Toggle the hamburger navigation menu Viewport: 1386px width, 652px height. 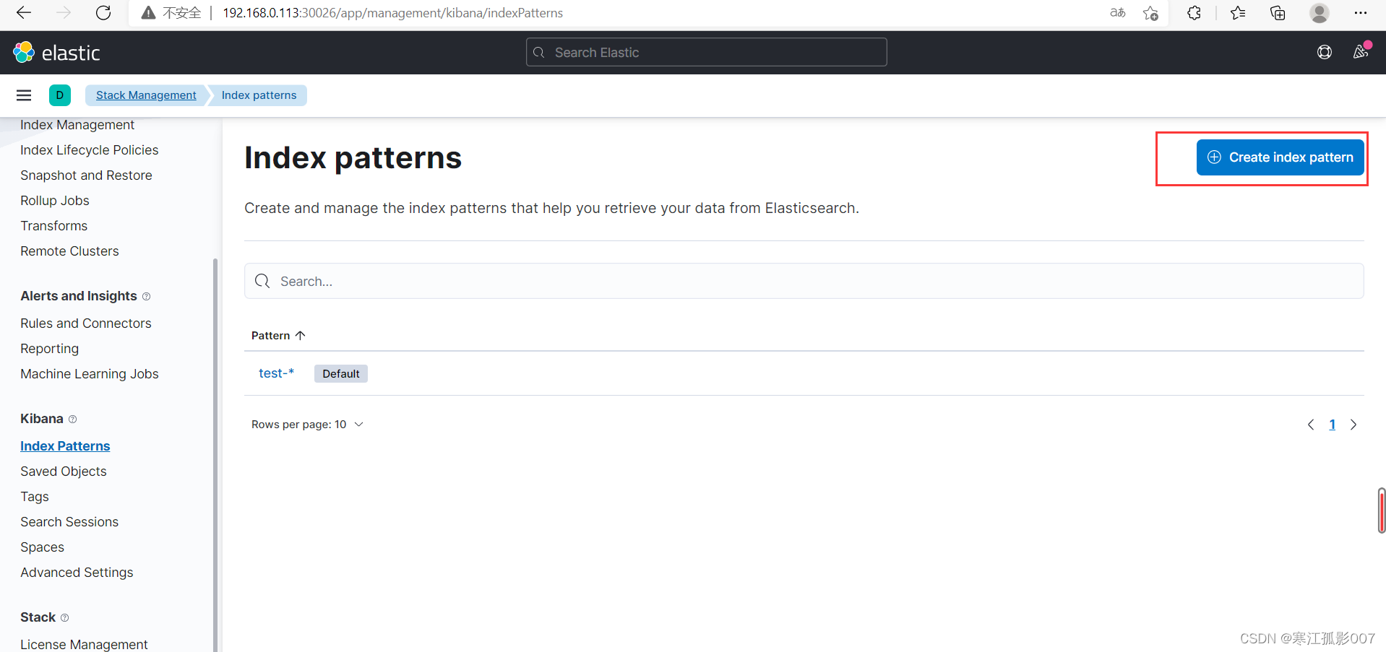24,95
